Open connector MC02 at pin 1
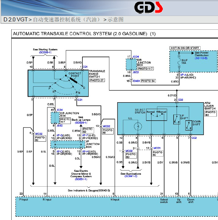 tap(129, 151)
